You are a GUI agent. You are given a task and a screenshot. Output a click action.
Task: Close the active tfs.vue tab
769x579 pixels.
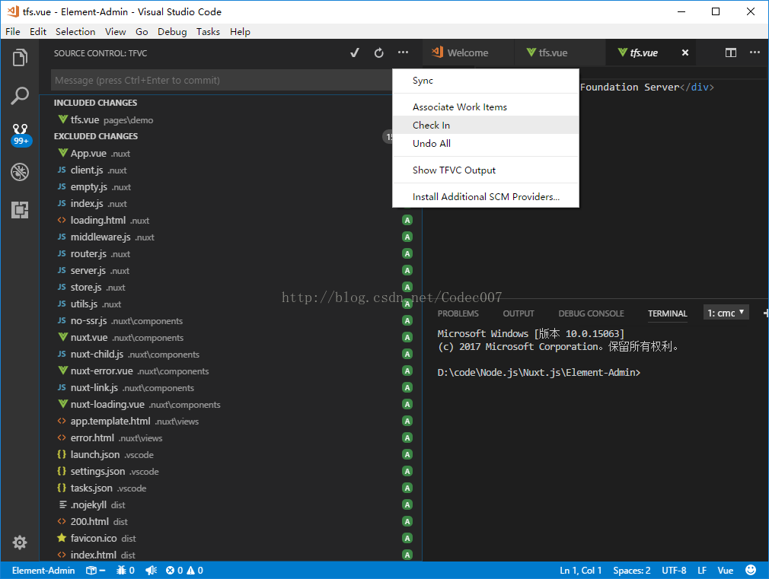(x=685, y=52)
